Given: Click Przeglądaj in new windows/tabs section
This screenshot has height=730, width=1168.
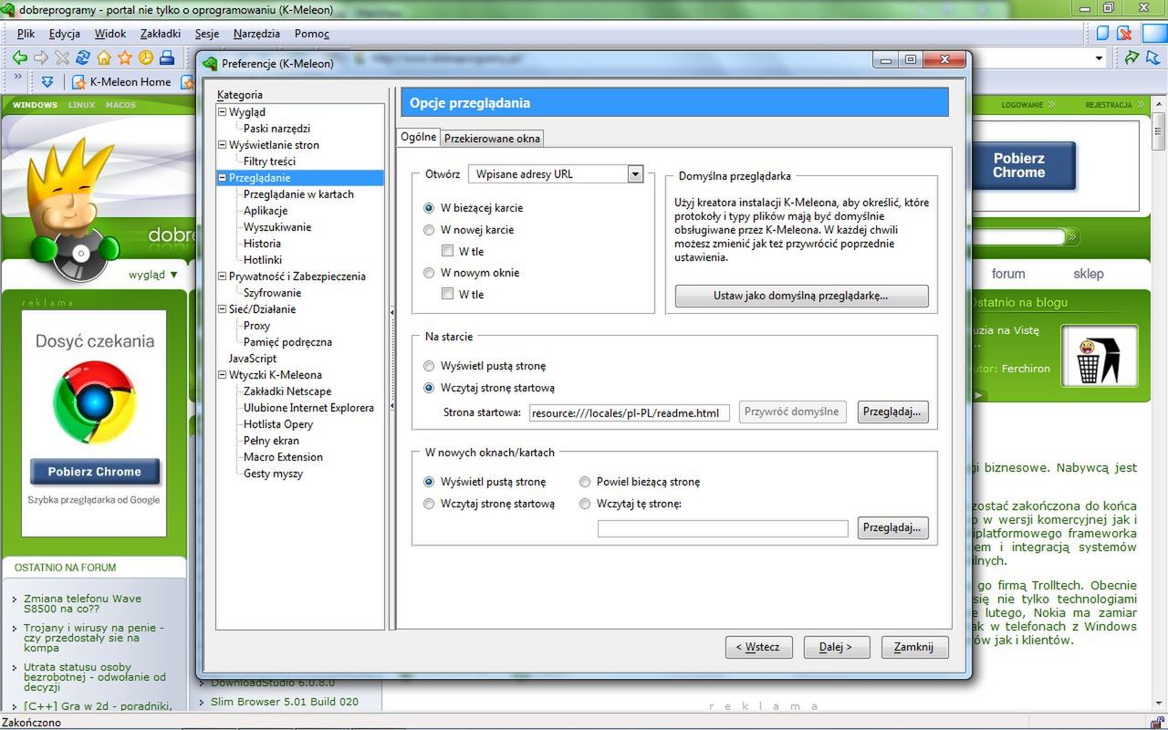Looking at the screenshot, I should pyautogui.click(x=892, y=527).
